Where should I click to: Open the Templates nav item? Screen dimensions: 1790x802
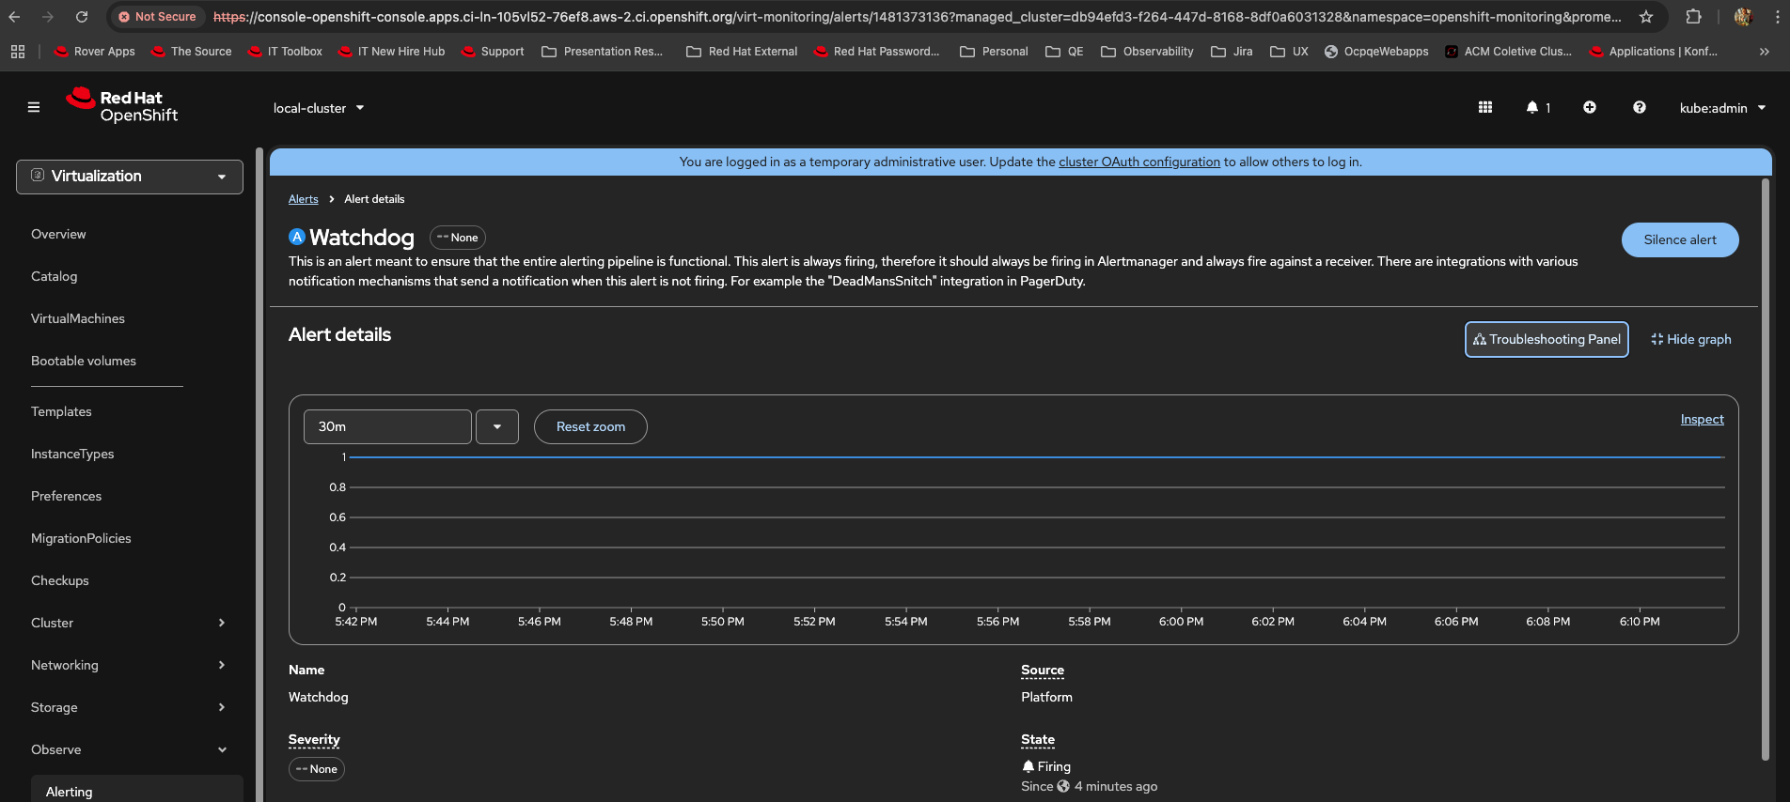(x=61, y=411)
